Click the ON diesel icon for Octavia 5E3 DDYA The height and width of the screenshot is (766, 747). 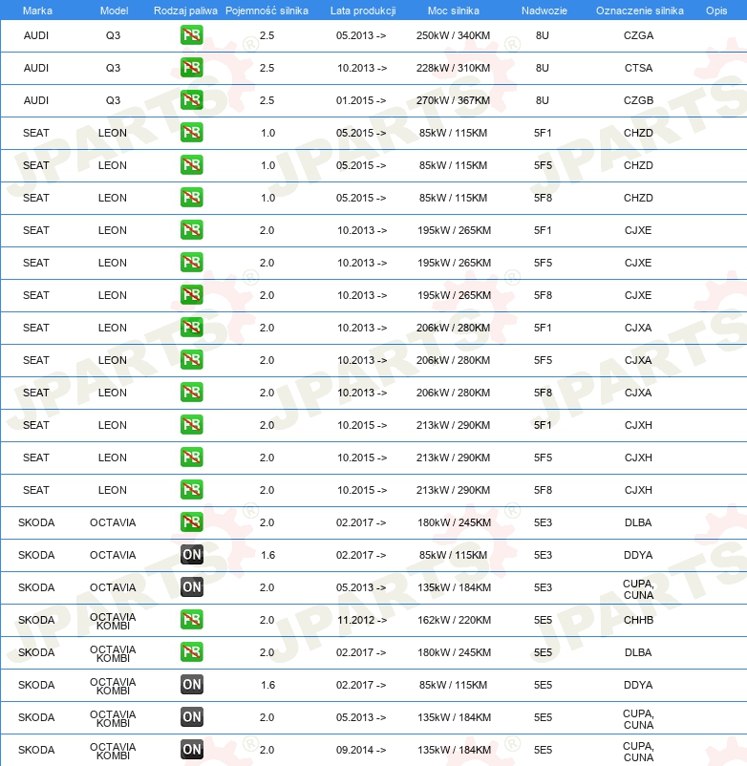191,555
